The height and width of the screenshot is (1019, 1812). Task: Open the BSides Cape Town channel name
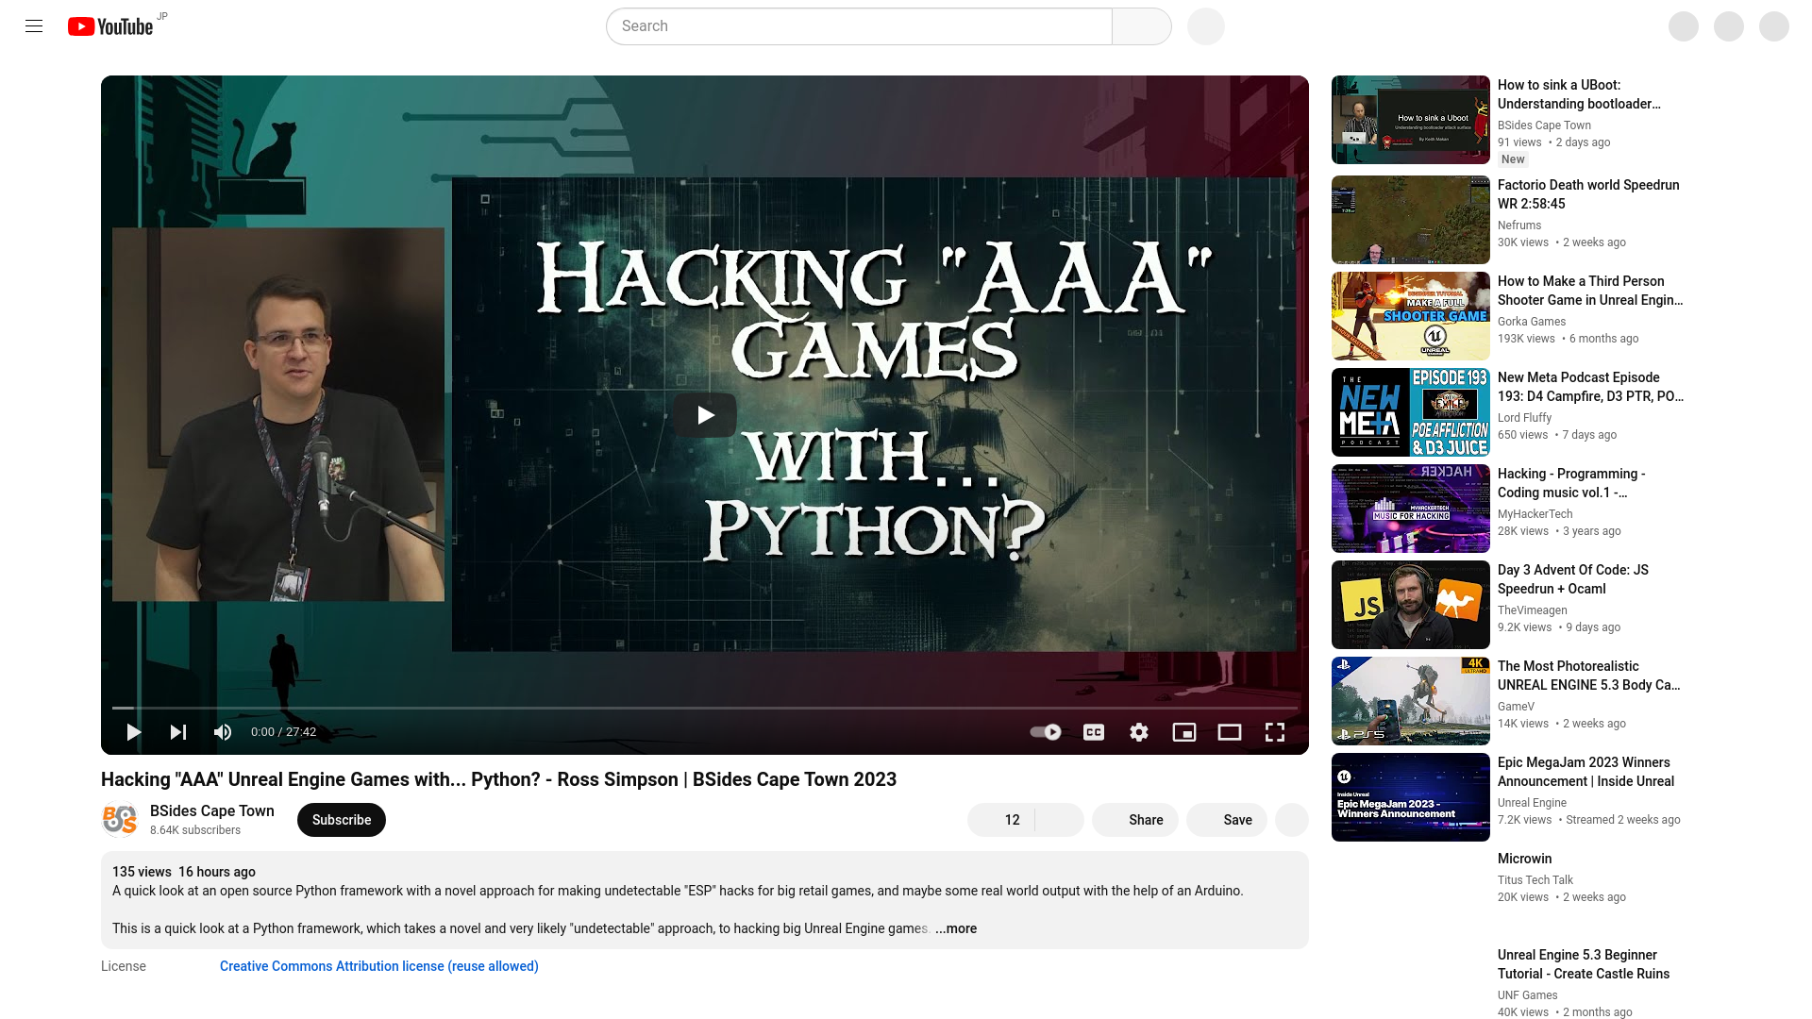click(x=212, y=810)
